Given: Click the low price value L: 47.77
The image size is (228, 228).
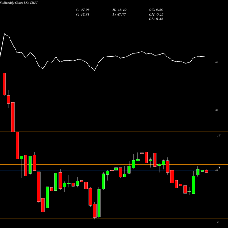Looking at the screenshot, I should point(119,14).
